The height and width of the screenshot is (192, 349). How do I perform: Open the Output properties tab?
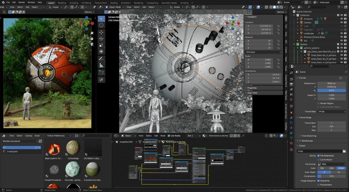pos(291,84)
